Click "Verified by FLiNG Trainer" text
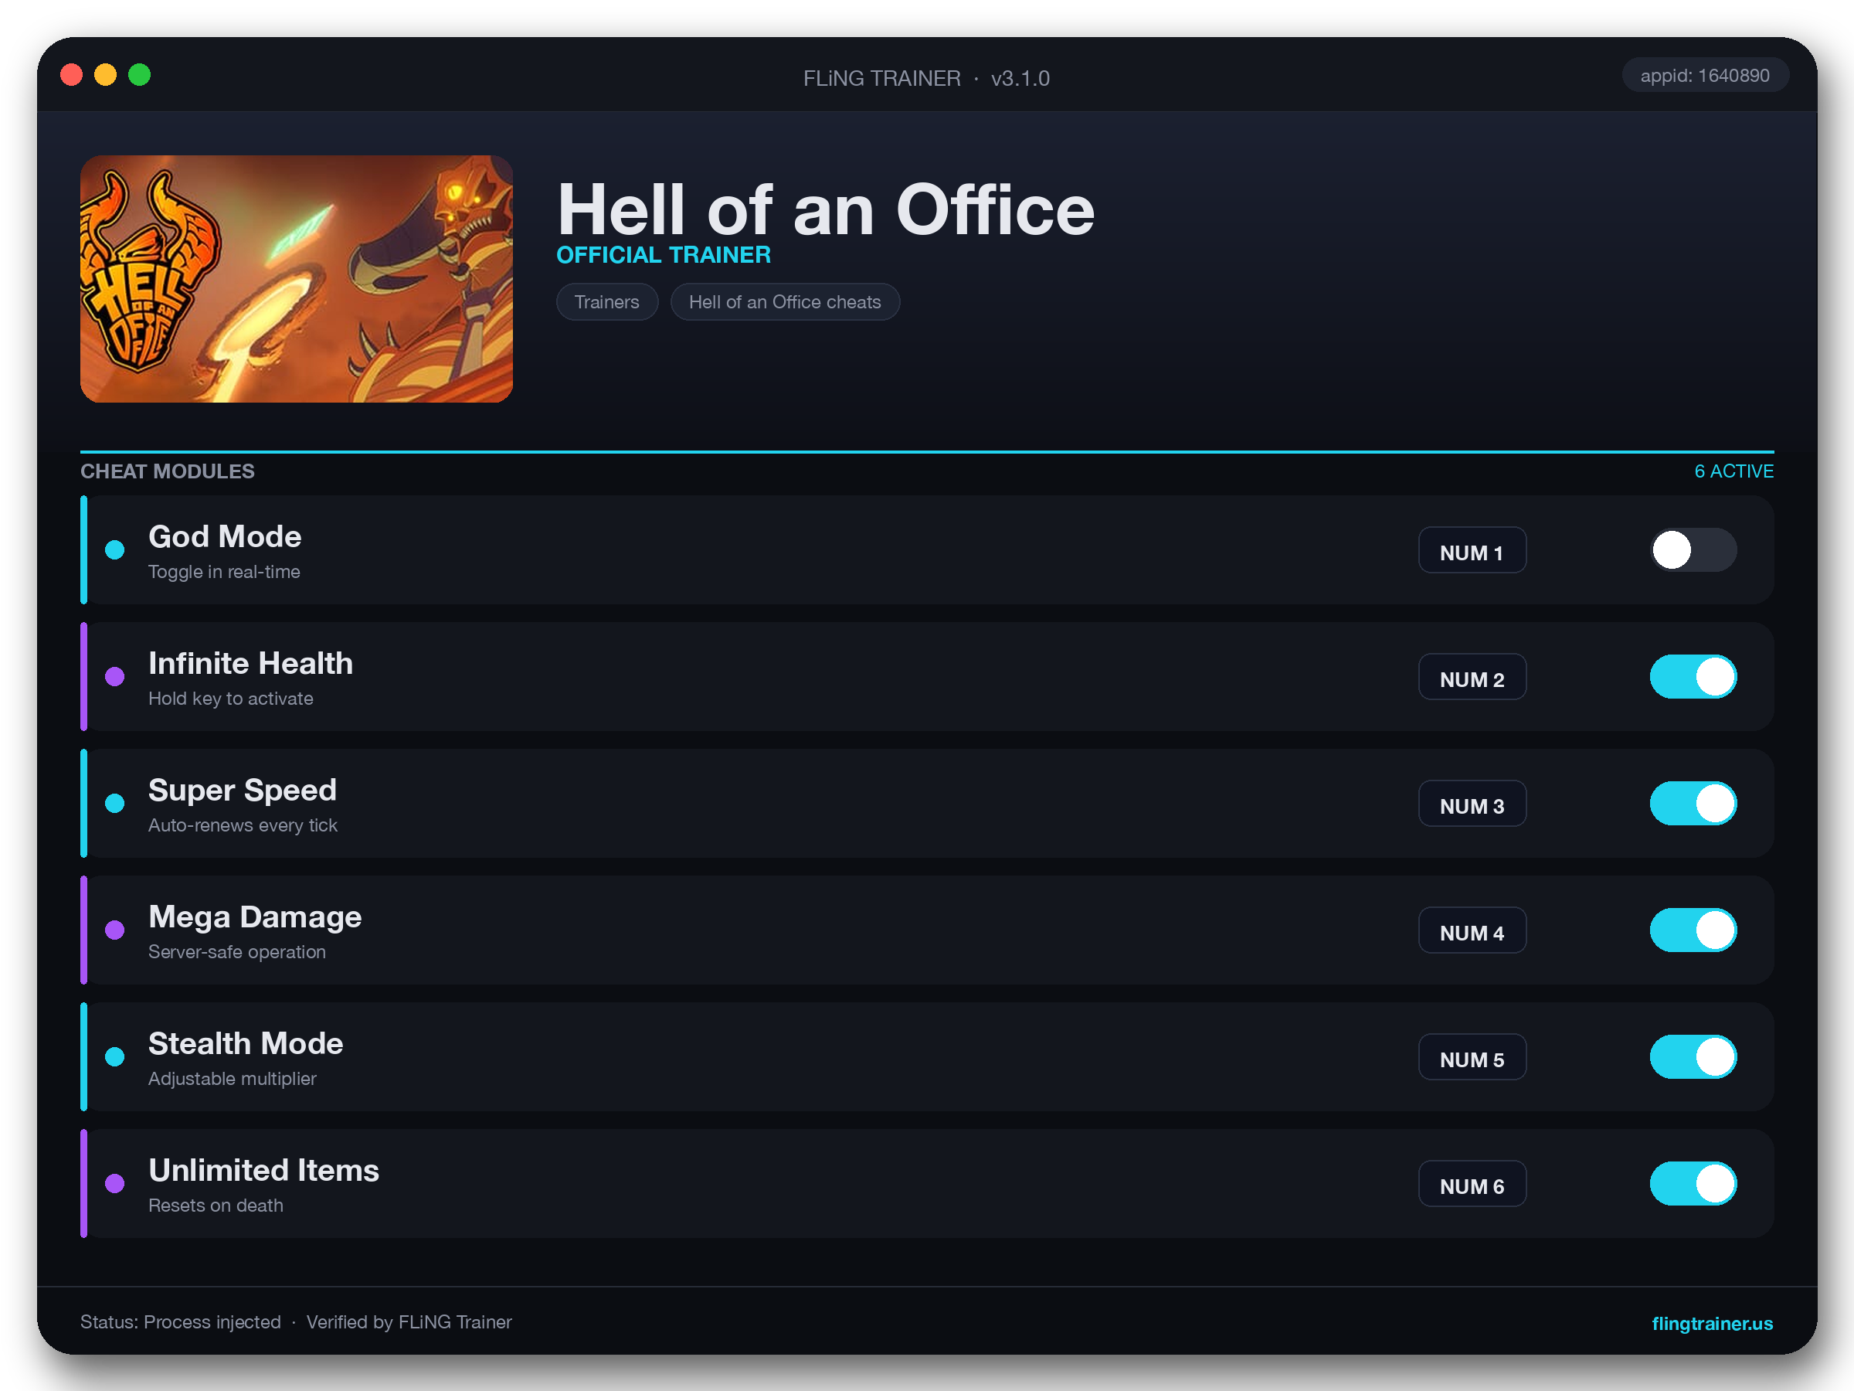This screenshot has width=1854, height=1391. 409,1321
